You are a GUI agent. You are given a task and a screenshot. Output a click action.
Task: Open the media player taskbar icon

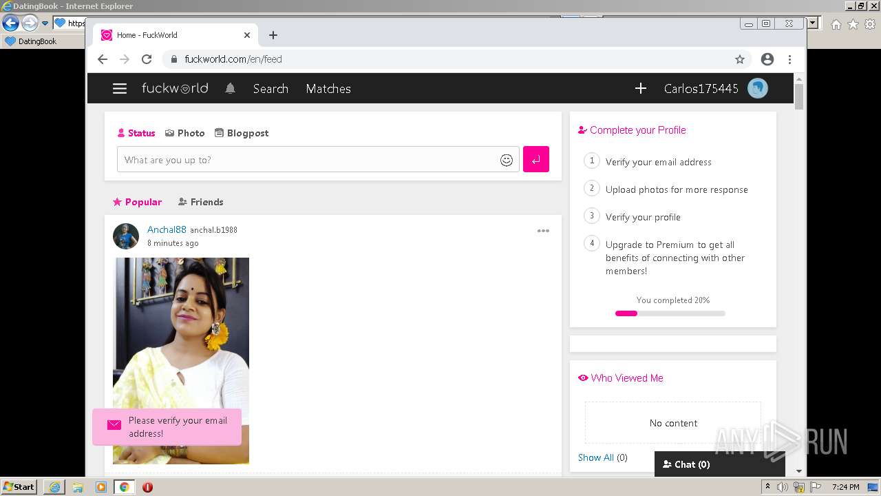(x=101, y=487)
